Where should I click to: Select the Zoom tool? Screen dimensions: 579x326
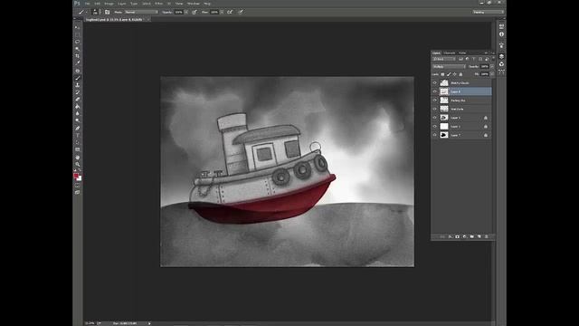coord(77,164)
